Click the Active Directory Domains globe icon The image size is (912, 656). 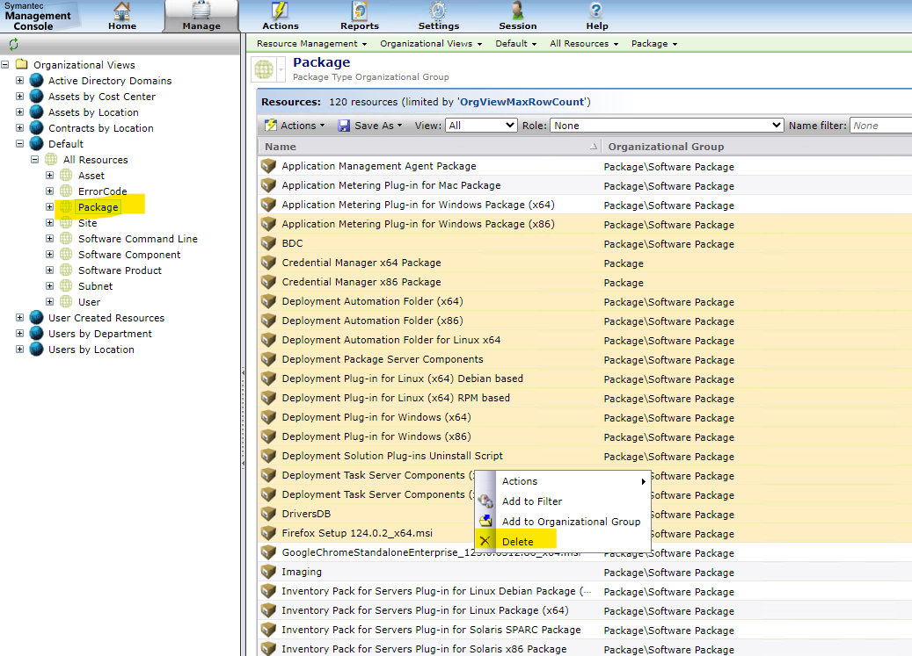click(37, 80)
